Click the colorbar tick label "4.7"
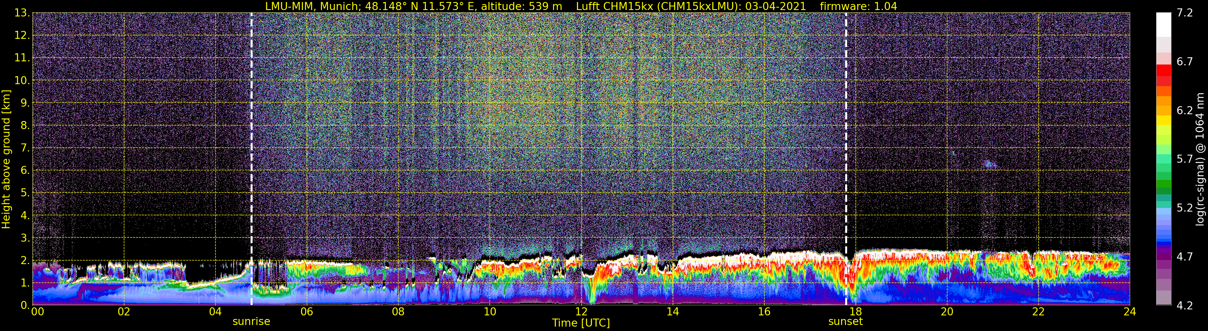 point(1185,257)
